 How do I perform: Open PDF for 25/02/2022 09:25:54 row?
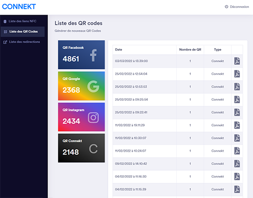point(237,99)
